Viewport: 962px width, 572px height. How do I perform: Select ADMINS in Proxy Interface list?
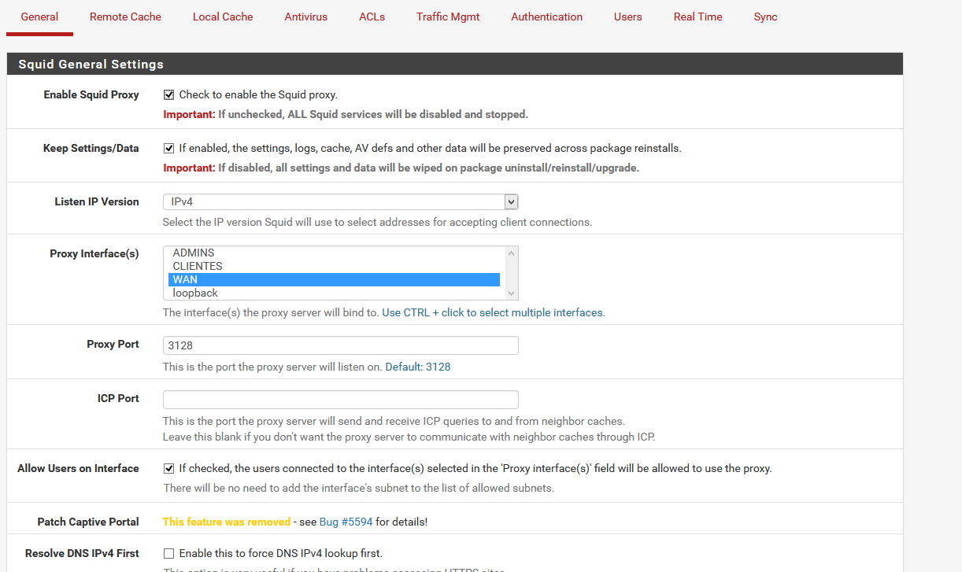[334, 253]
